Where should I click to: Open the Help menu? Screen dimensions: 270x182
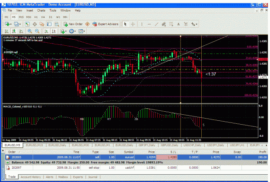(78, 10)
